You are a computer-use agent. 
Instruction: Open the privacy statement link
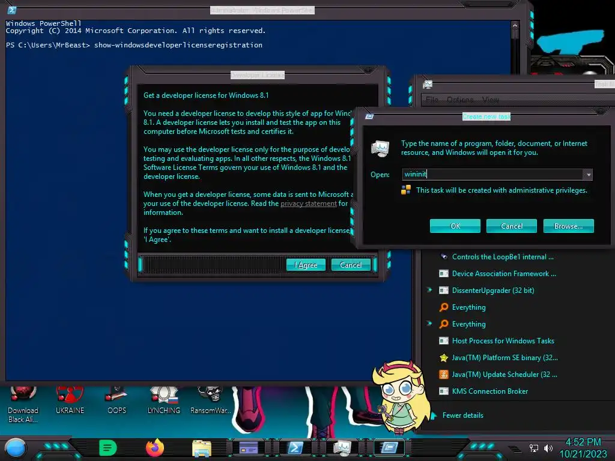[308, 203]
